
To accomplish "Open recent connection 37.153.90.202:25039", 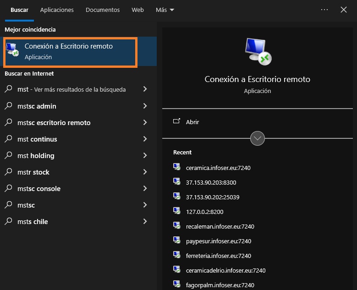I will [213, 197].
